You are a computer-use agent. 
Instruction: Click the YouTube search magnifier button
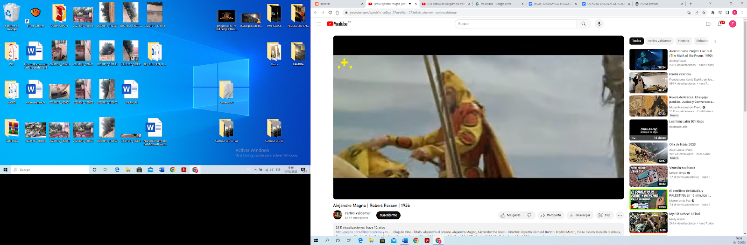[x=583, y=24]
